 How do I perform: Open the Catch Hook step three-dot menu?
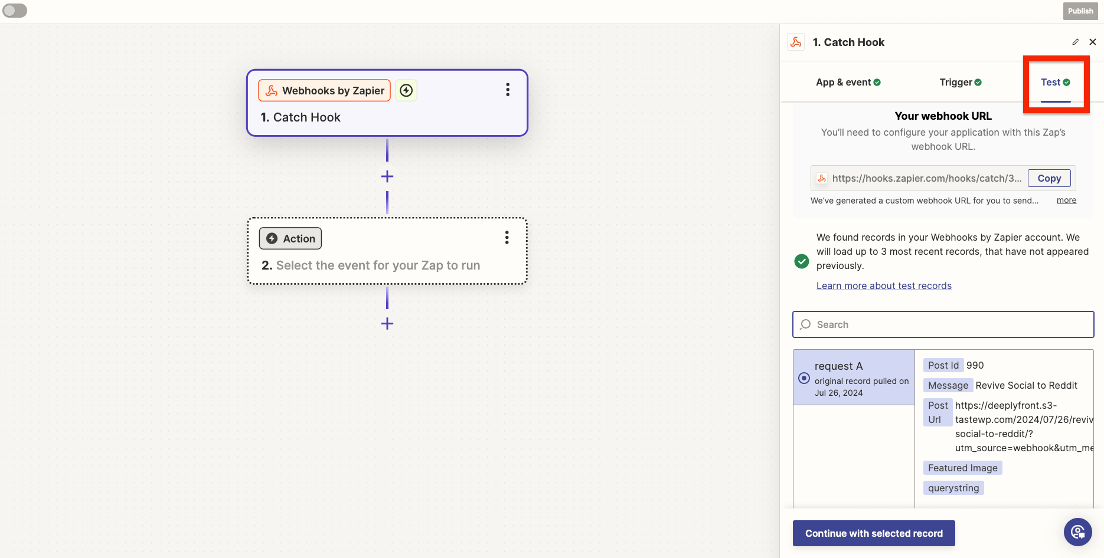507,90
